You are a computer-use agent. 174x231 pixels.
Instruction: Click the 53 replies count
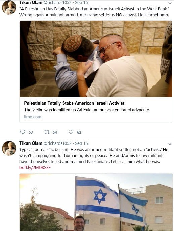(31, 132)
